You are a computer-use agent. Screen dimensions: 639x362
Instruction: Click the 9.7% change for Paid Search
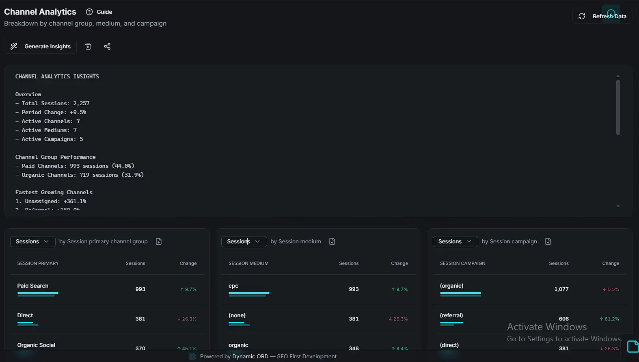(188, 289)
